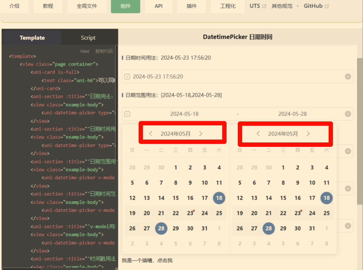Click calendar icon in date range field
The height and width of the screenshot is (270, 363).
[x=127, y=114]
